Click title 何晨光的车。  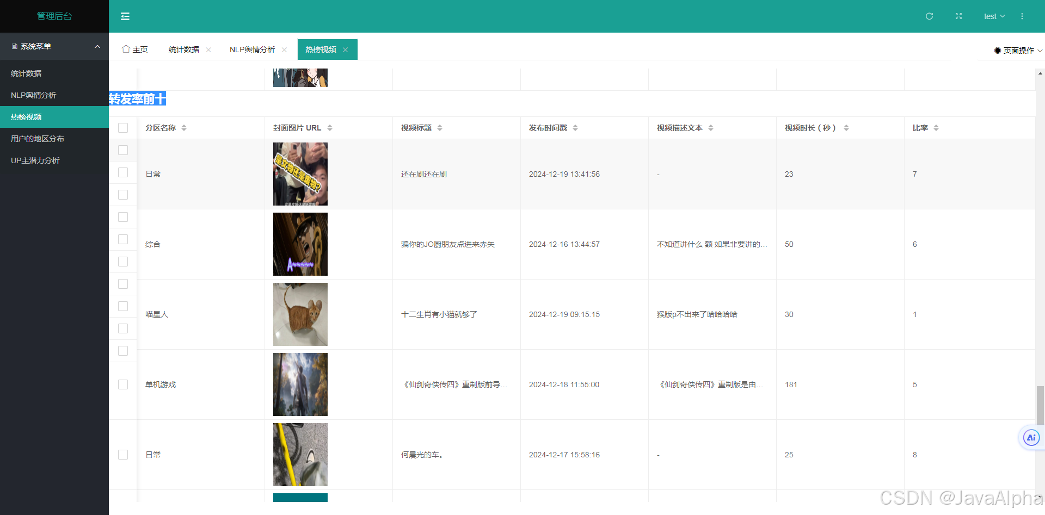click(423, 455)
